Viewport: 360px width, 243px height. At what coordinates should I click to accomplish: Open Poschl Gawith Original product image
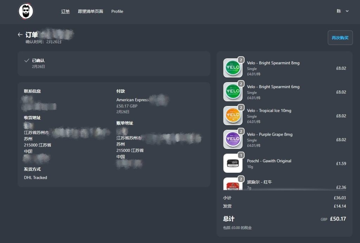(233, 163)
